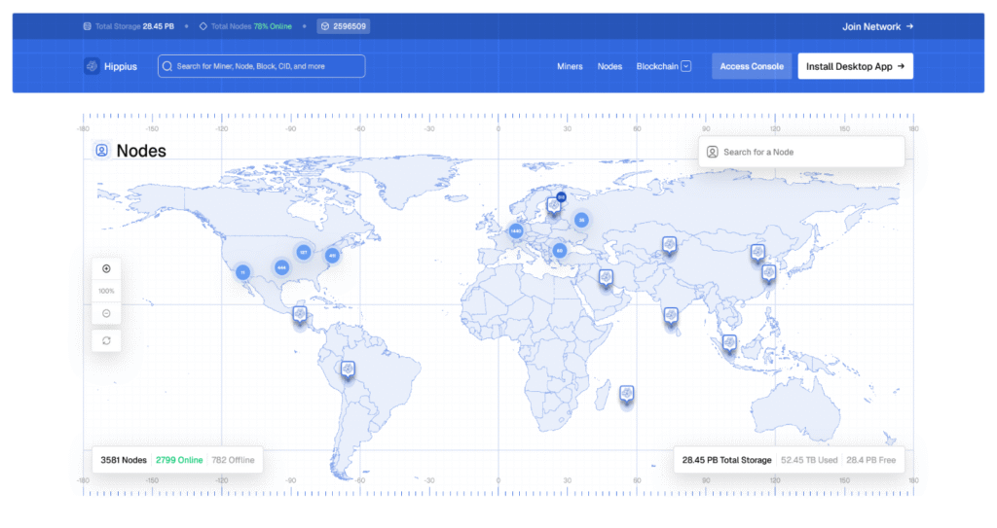Screen dimensions: 997x528
Task: Open the 1440 node cluster in Europe
Action: (516, 231)
